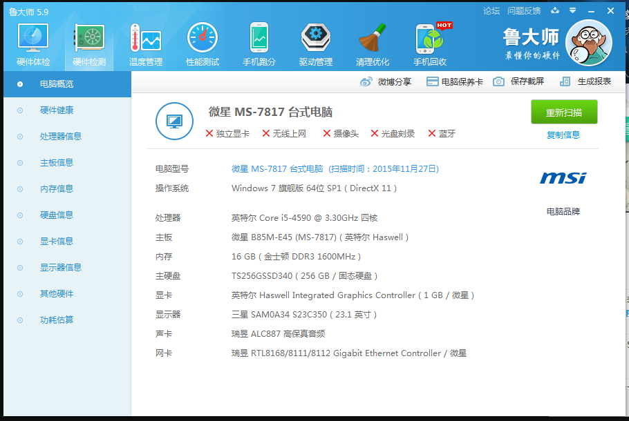The height and width of the screenshot is (421, 629).
Task: Click the RTL8168 Gigabit Ethernet Controller text
Action: click(x=349, y=353)
